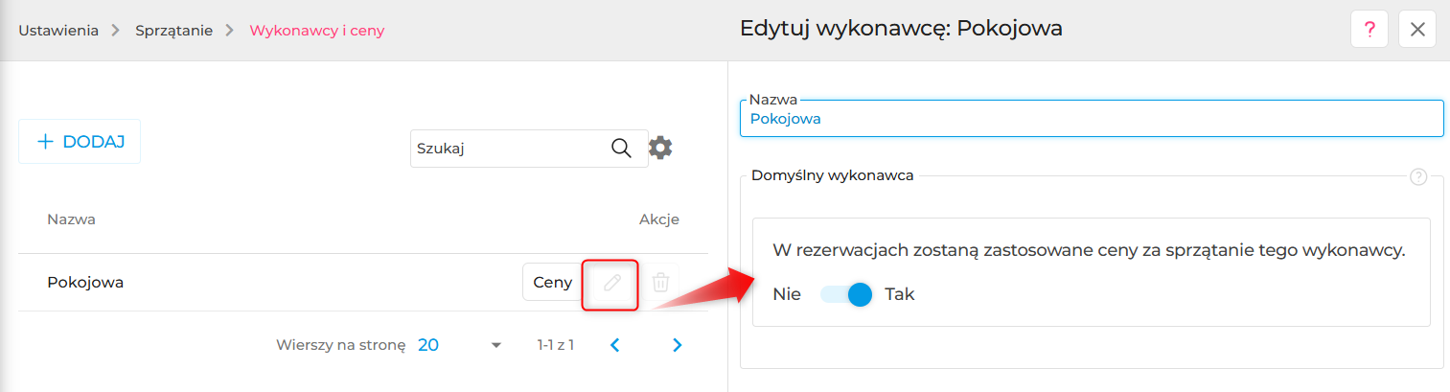Viewport: 1450px width, 392px height.
Task: Click the Wykonawcy i ceny breadcrumb
Action: 317,31
